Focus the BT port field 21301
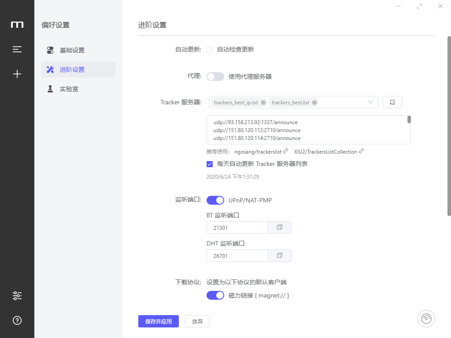The height and width of the screenshot is (338, 451). (x=237, y=228)
